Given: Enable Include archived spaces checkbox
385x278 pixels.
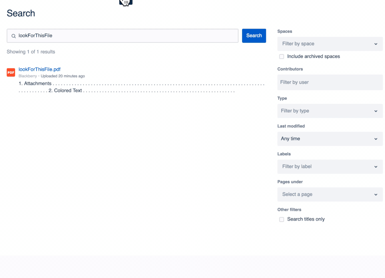Looking at the screenshot, I should [x=282, y=57].
